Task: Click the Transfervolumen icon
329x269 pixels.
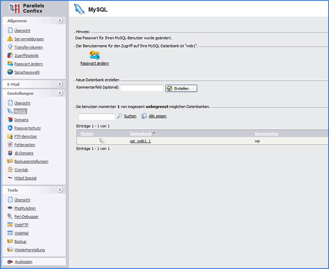Action: [10, 47]
